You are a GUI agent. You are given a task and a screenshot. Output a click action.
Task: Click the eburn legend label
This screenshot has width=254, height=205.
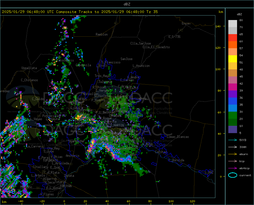pos(244,154)
